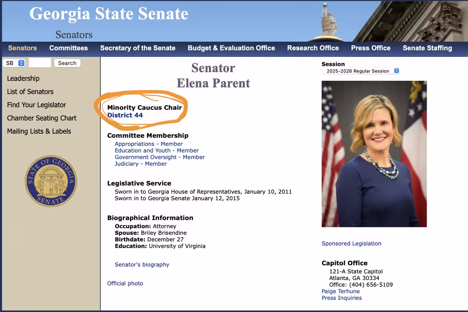
Task: View Sponsored Legislation
Action: 351,243
